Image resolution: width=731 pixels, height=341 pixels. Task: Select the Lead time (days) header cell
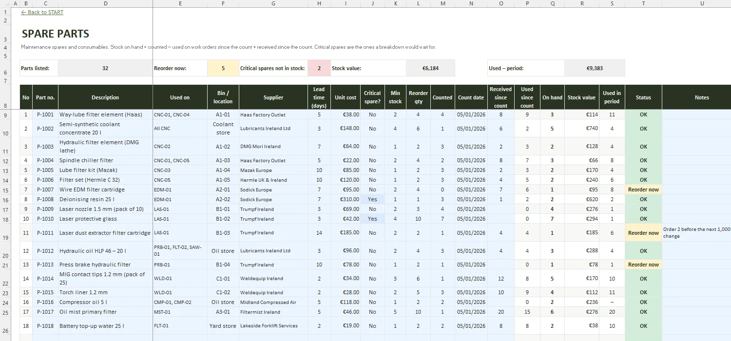319,97
